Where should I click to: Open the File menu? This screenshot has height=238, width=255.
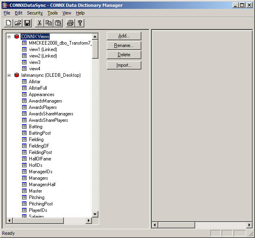point(7,13)
